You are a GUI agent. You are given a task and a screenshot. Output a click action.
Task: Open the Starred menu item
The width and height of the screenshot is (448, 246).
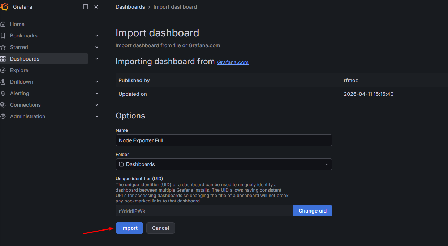pyautogui.click(x=19, y=47)
